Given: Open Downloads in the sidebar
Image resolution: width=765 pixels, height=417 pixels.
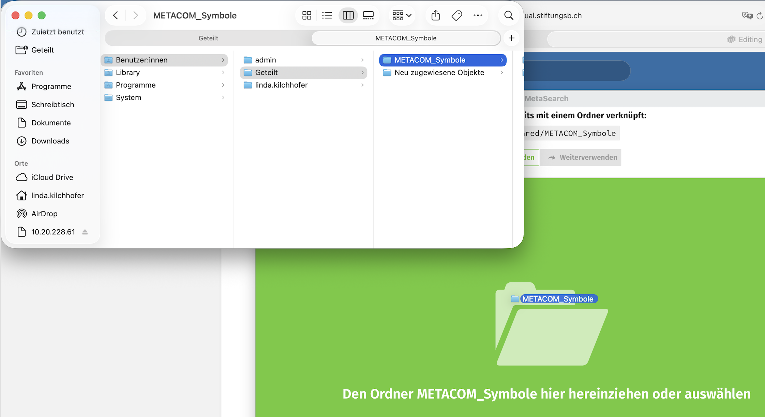Looking at the screenshot, I should 50,141.
